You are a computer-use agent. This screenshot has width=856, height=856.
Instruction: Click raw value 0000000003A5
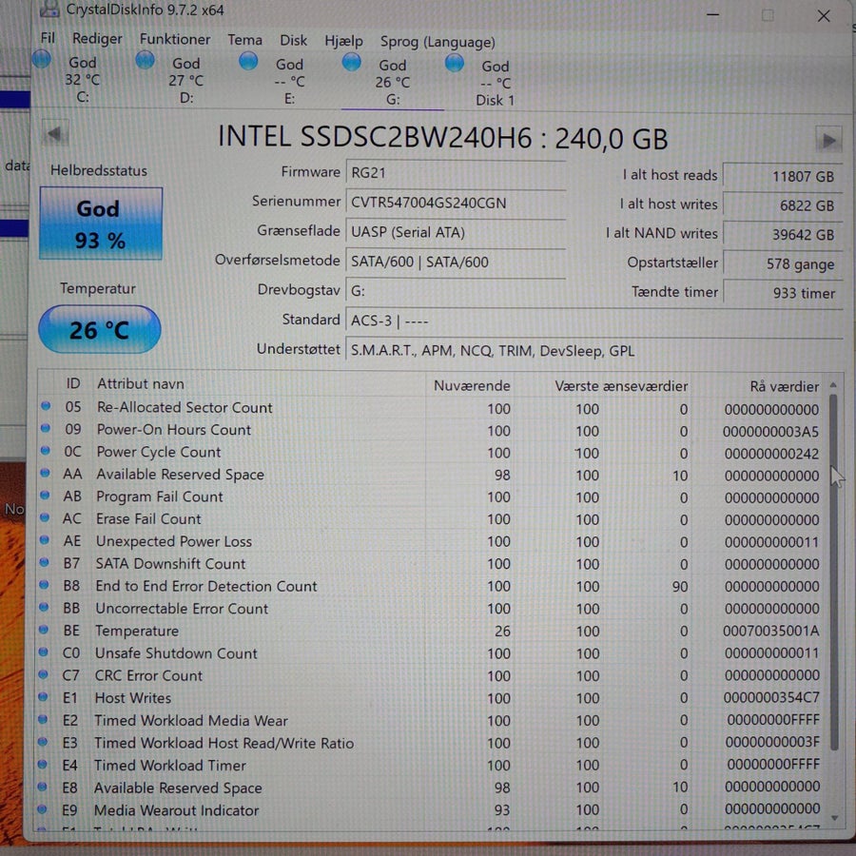[770, 432]
